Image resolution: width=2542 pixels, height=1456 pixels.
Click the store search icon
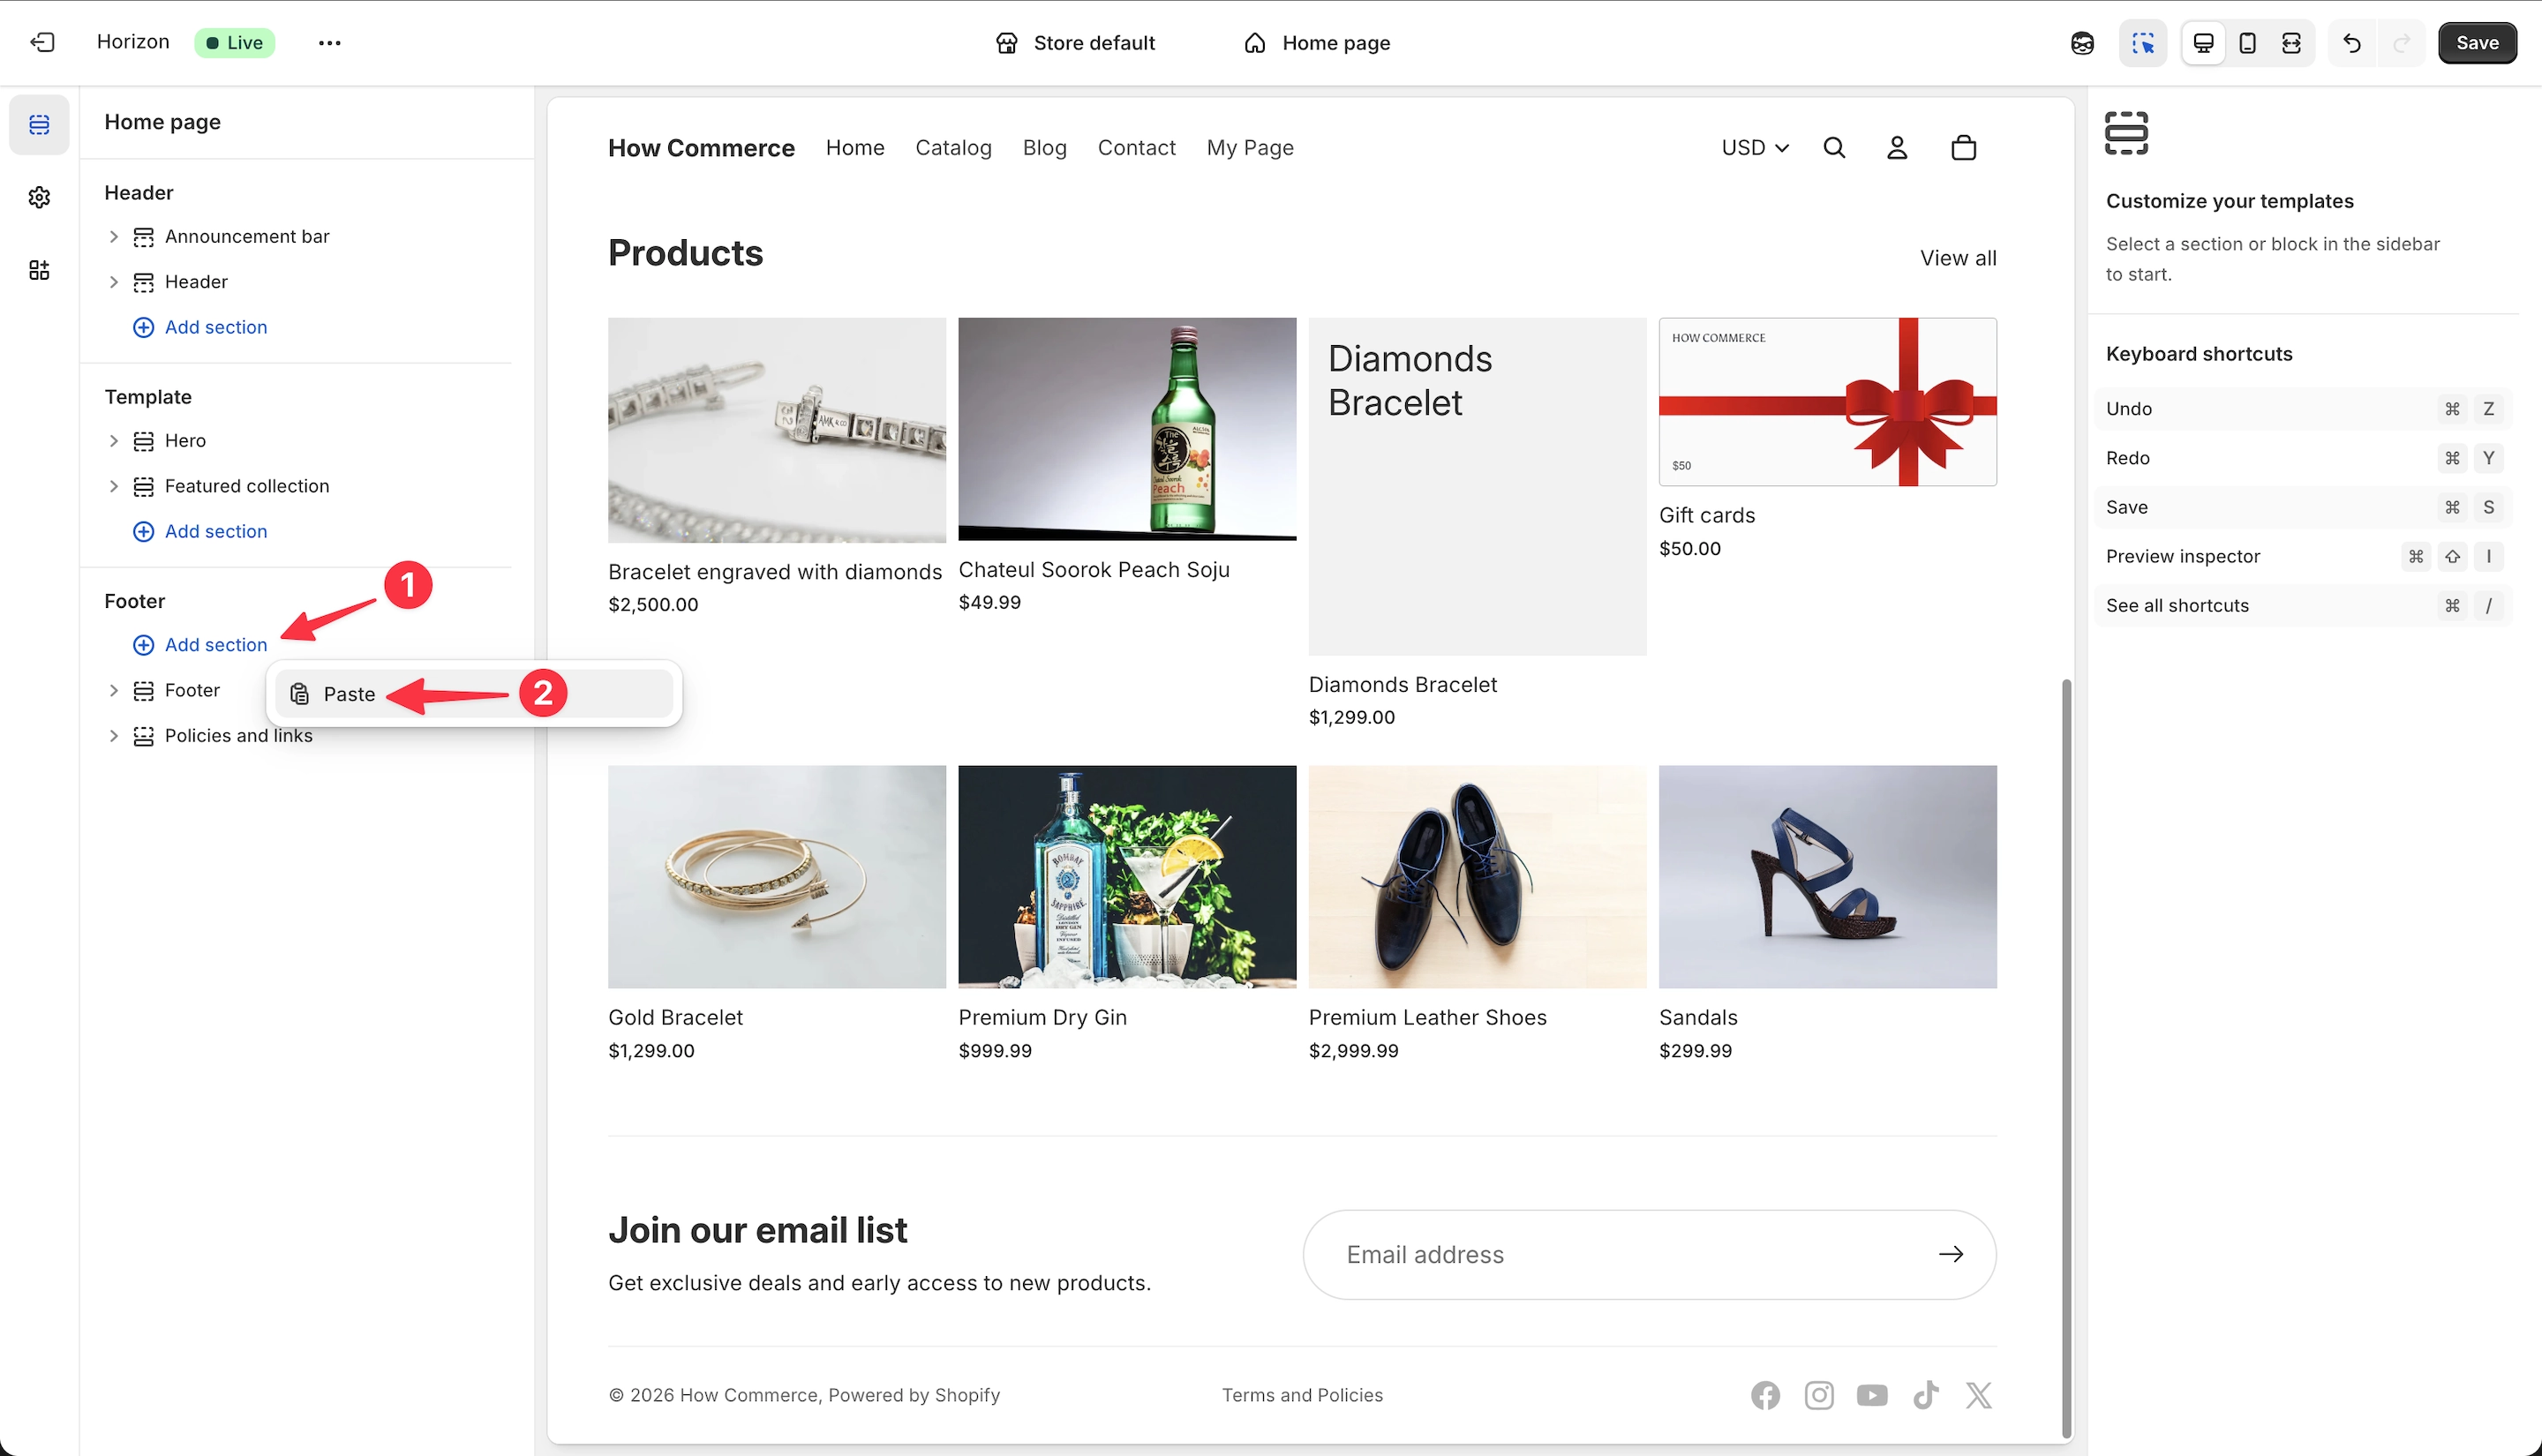[x=1834, y=148]
